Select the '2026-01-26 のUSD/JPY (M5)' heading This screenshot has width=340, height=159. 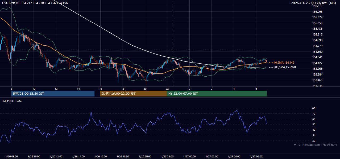coord(314,3)
